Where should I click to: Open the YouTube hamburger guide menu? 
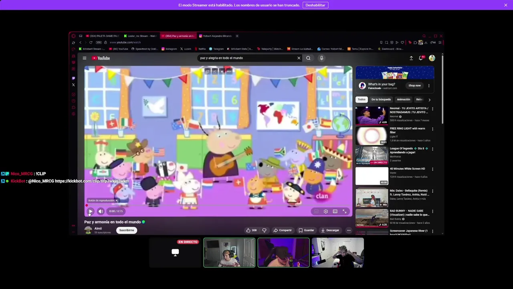[85, 58]
